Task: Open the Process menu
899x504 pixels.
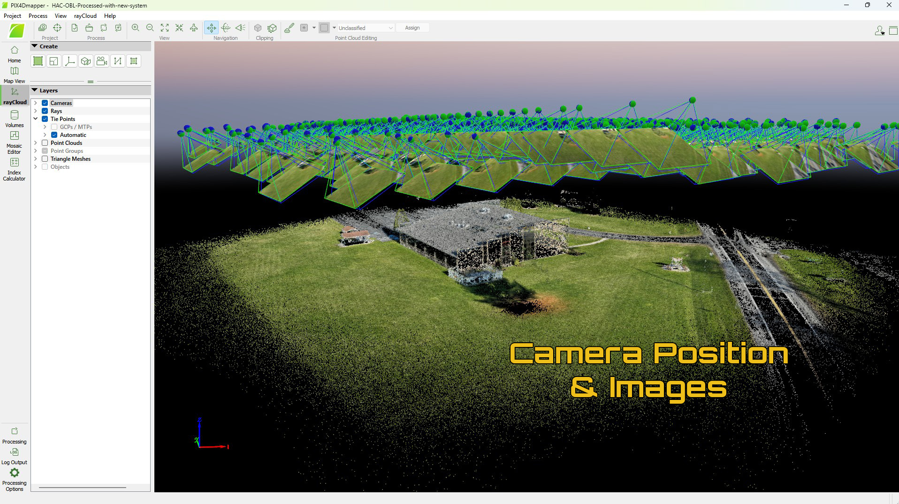Action: [x=38, y=16]
